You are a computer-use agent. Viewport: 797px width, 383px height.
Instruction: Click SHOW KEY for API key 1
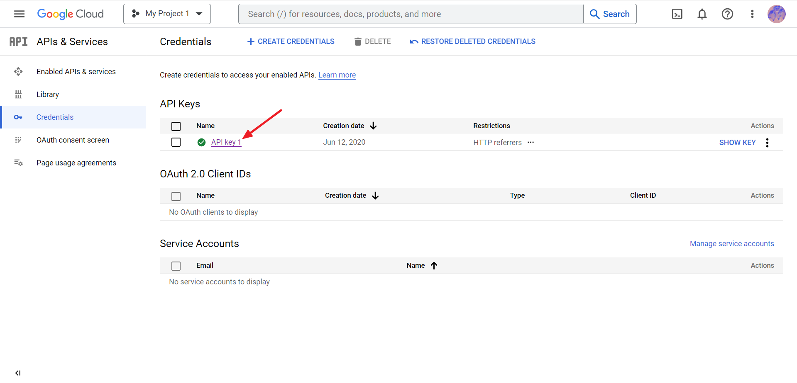pyautogui.click(x=737, y=143)
